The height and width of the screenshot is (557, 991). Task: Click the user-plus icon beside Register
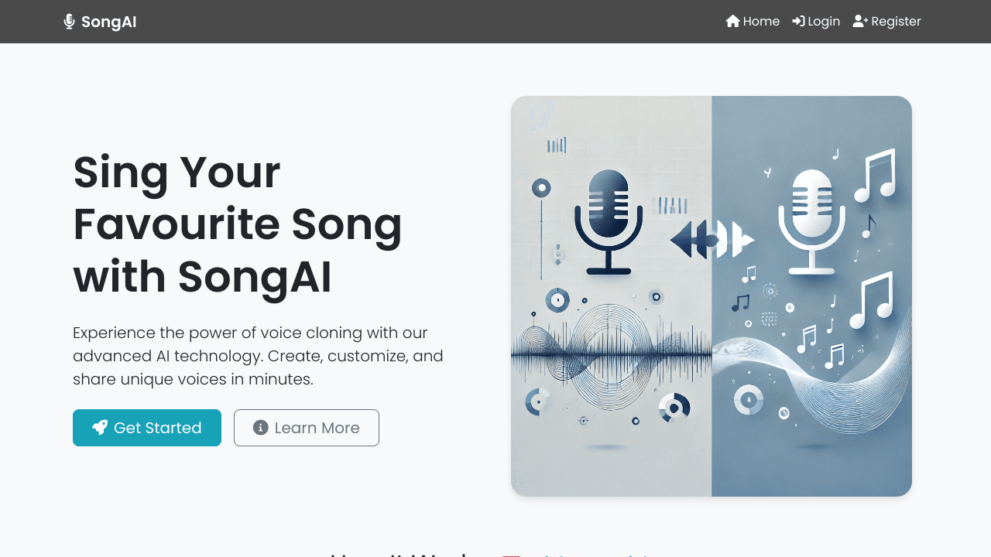(860, 22)
